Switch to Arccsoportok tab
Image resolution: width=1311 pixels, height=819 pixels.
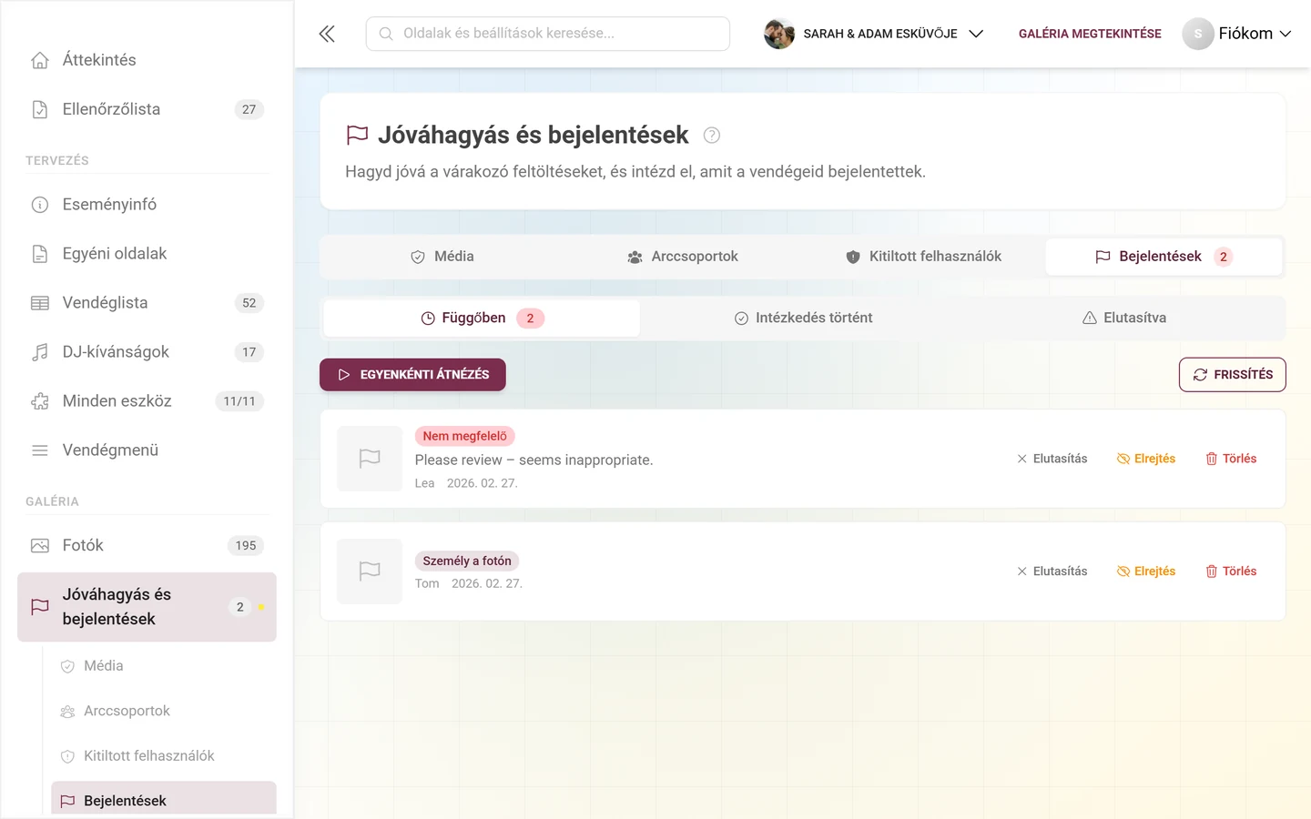click(683, 257)
